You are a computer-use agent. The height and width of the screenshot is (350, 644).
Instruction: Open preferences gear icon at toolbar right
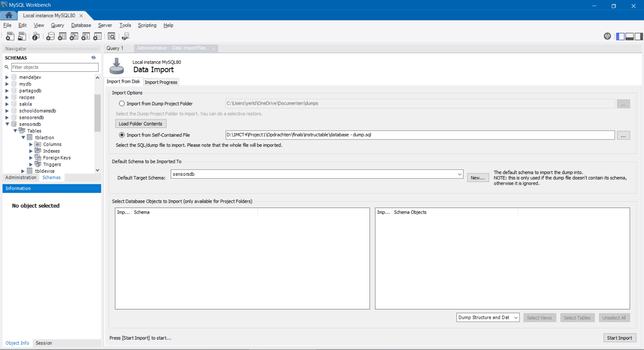[607, 36]
